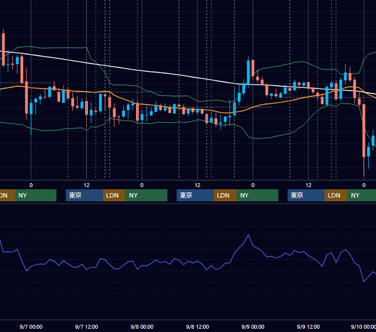
Task: Select the 東京 session block above 9/7 12:00
Action: click(x=84, y=195)
